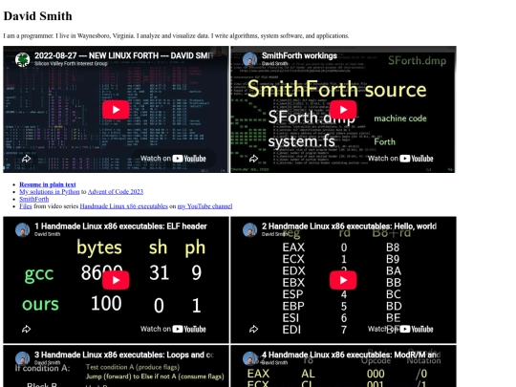Screen dimensions: 516x387
Task: Open David Smith avatar on Hello, world video
Action: point(249,230)
